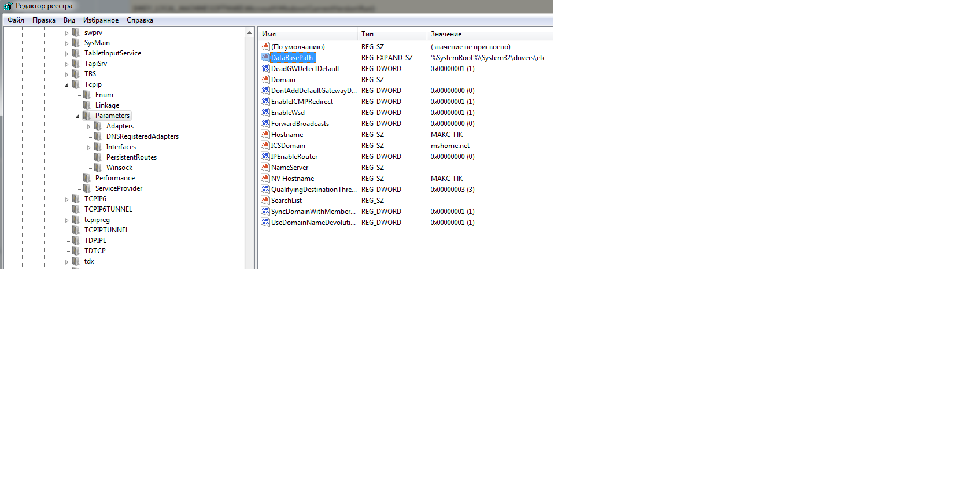Click the Domain string value icon
This screenshot has width=968, height=496.
coord(265,79)
